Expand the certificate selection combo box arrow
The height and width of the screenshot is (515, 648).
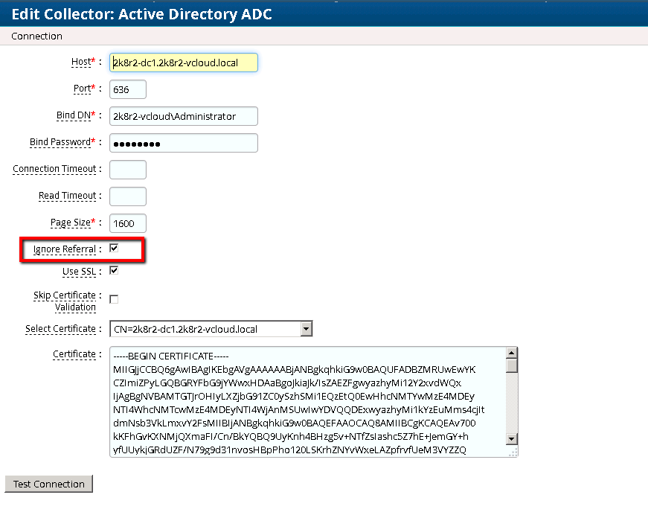[x=307, y=328]
